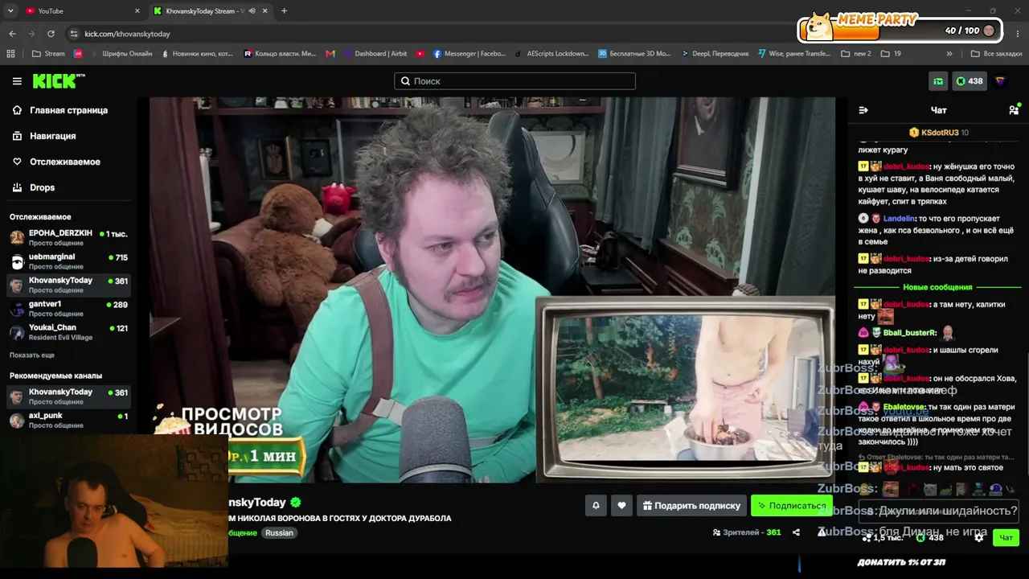Open the browser apps grid icon
The height and width of the screenshot is (579, 1029).
click(10, 54)
